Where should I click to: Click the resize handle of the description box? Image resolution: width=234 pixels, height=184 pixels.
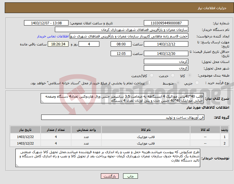click(x=42, y=101)
